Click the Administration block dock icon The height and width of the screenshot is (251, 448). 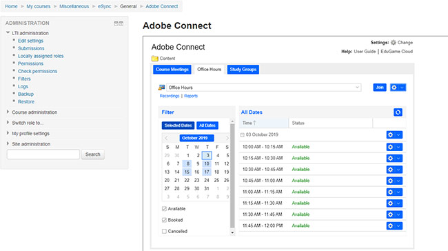tap(121, 23)
